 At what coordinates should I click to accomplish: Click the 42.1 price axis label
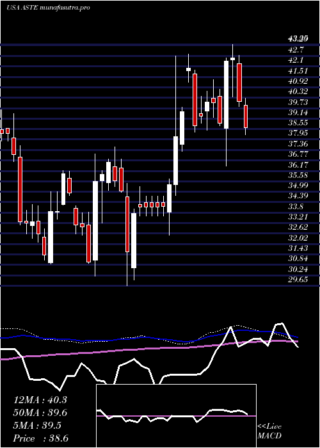pos(296,60)
